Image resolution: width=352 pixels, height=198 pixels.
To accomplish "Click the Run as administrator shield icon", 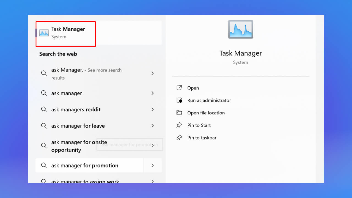I will pos(179,100).
